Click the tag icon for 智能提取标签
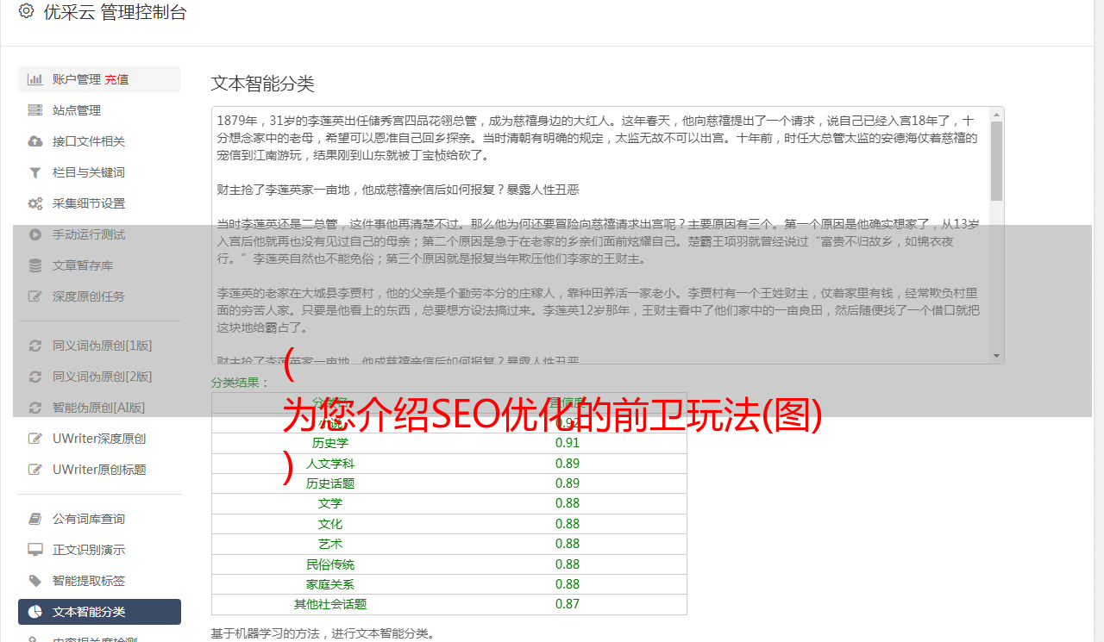 [34, 581]
